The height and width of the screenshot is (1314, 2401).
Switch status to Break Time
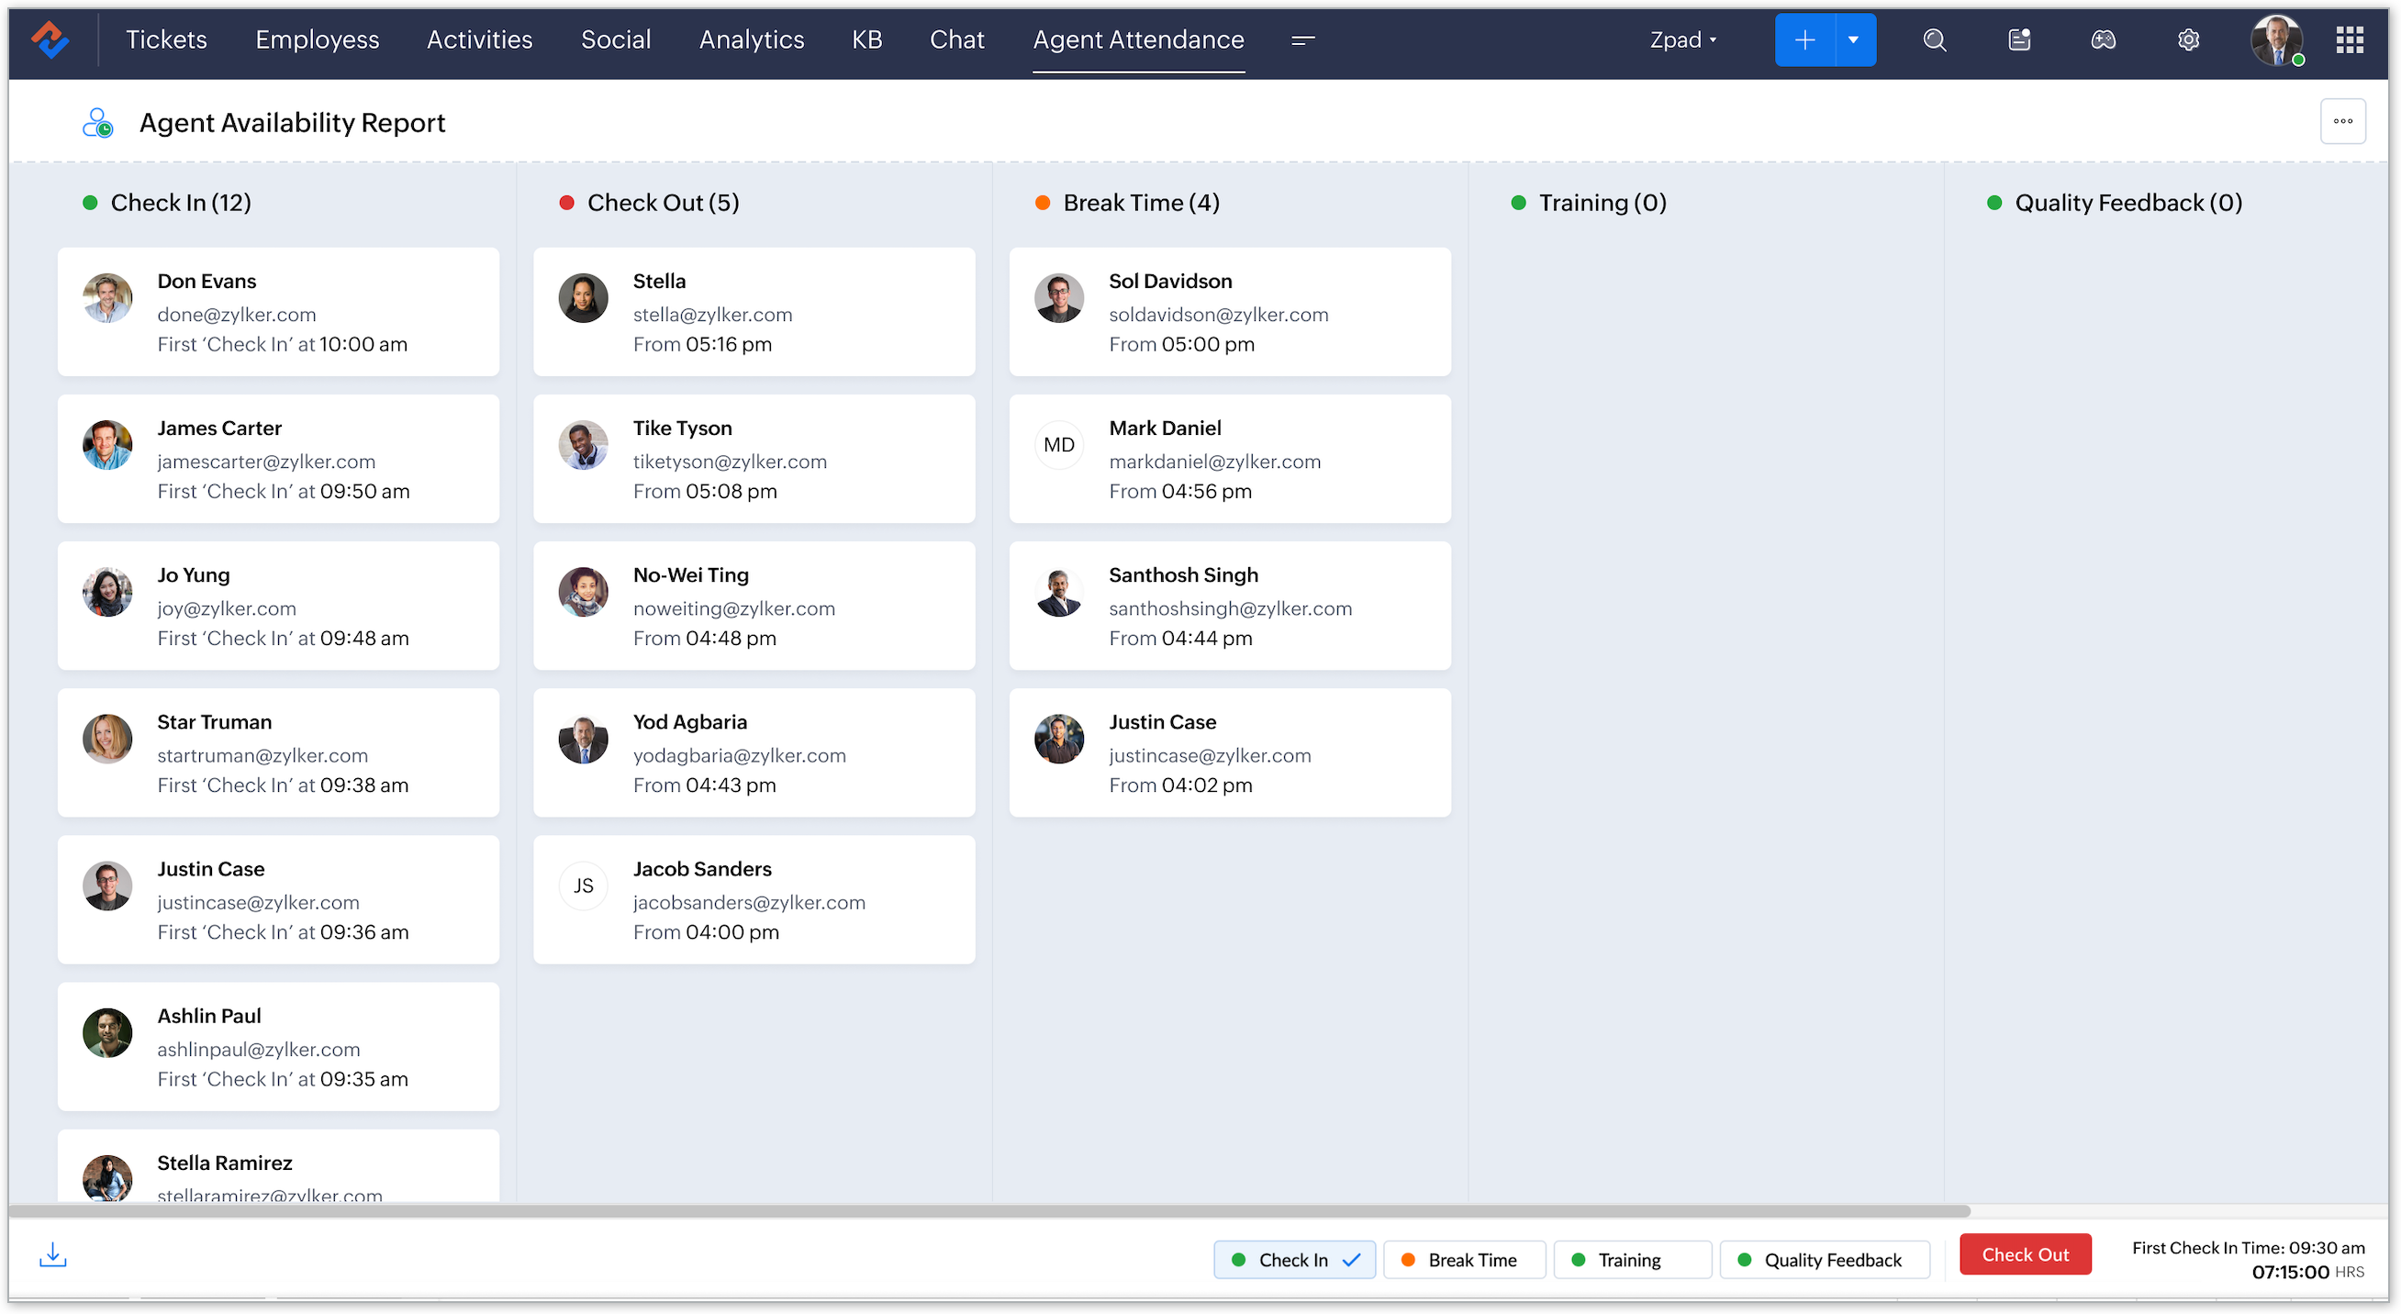coord(1463,1260)
